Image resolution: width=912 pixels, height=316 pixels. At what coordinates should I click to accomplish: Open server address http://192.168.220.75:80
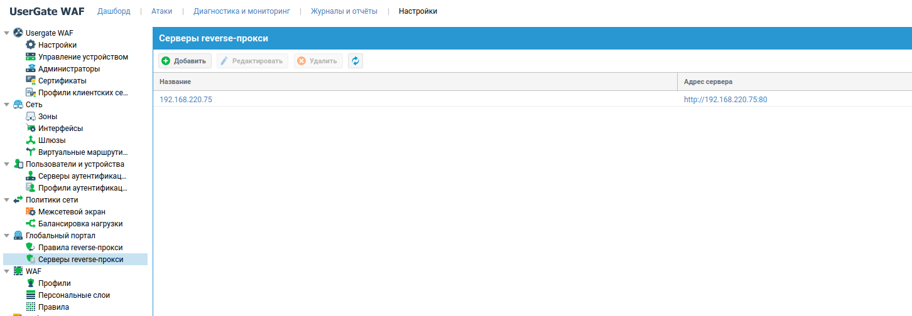point(725,99)
